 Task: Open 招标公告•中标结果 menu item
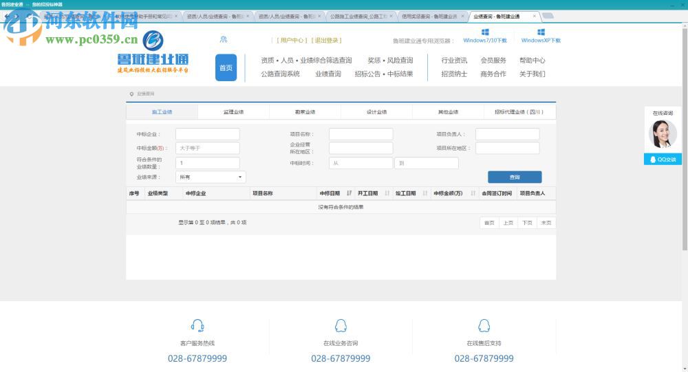384,74
